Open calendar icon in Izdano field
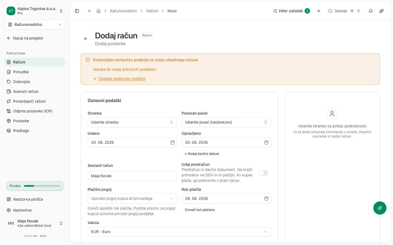 (x=172, y=142)
